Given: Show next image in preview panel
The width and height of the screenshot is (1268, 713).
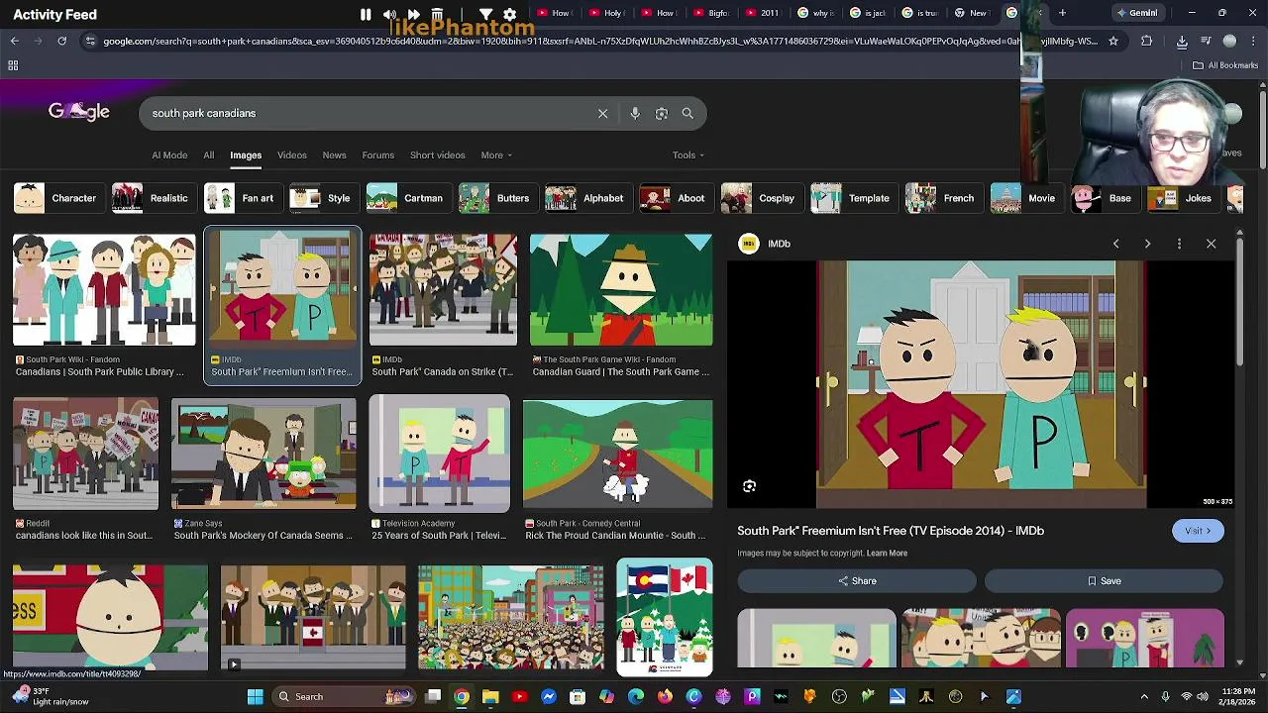Looking at the screenshot, I should point(1147,244).
